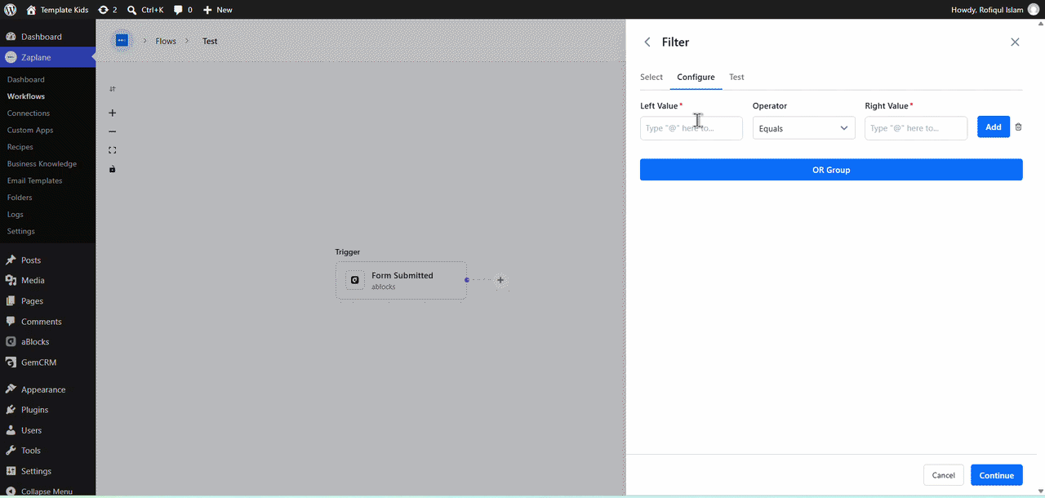Open Connections in Zaplane submenu

click(29, 113)
